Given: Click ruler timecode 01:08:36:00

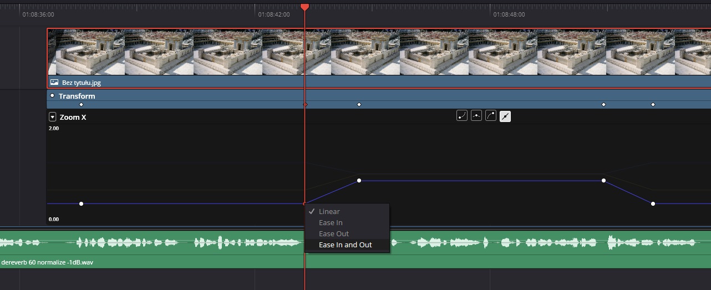Looking at the screenshot, I should pyautogui.click(x=38, y=14).
